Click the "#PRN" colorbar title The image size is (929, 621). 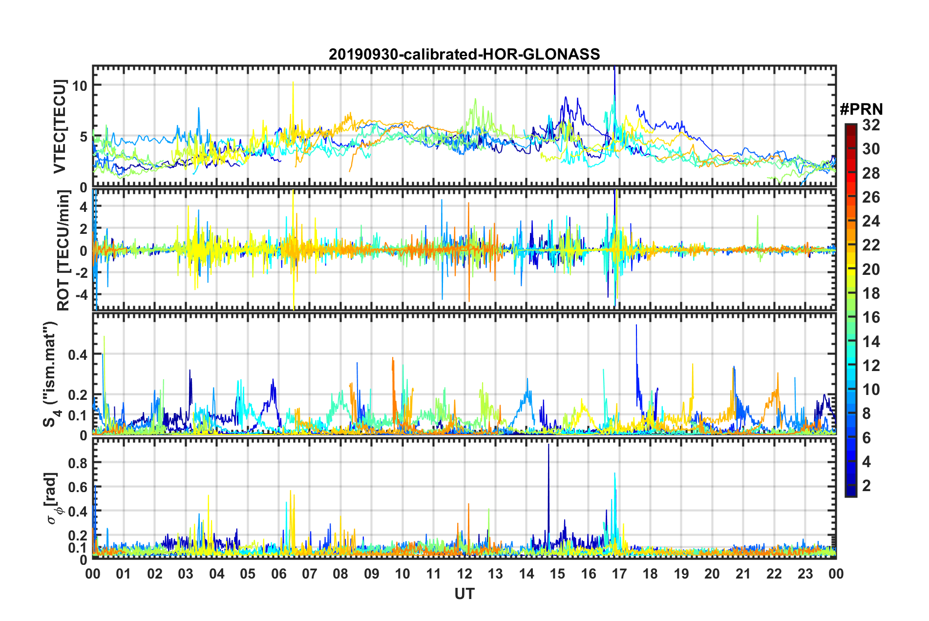point(861,109)
